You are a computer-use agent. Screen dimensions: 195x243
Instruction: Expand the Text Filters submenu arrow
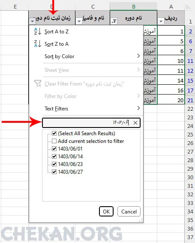click(138, 108)
